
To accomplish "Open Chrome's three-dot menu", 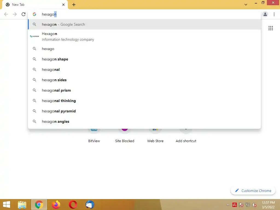I will (x=274, y=14).
